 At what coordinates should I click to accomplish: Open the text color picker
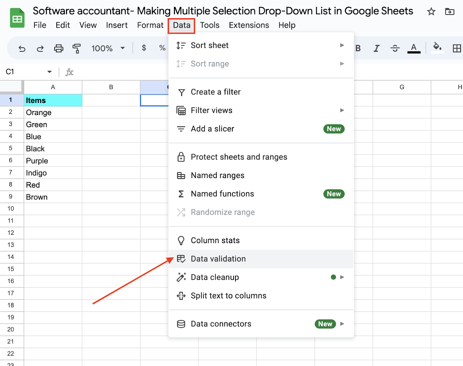coord(414,48)
